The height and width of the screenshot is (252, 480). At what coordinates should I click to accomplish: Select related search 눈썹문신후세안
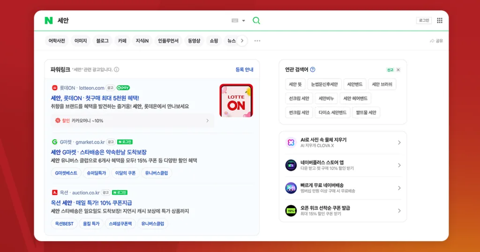(x=324, y=84)
